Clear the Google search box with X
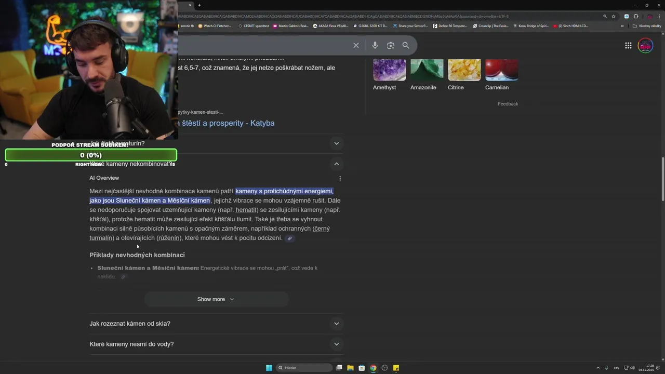This screenshot has width=665, height=374. 356,45
